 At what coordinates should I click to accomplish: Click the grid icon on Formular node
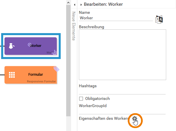click(12, 75)
